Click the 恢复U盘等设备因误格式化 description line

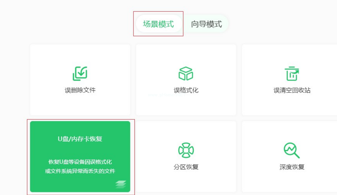coord(80,162)
